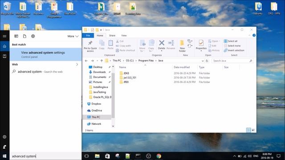Select OneDrive in the navigation pane
Viewport: 285px width, 160px height.
(x=94, y=110)
